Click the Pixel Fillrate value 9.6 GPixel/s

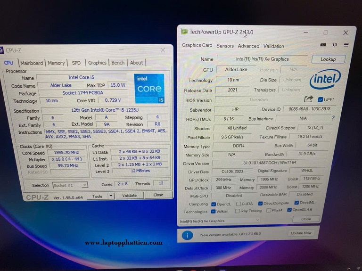(x=232, y=137)
